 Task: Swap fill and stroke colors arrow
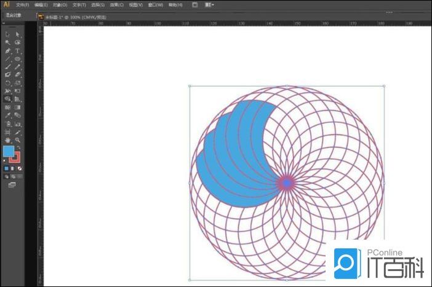coord(19,147)
